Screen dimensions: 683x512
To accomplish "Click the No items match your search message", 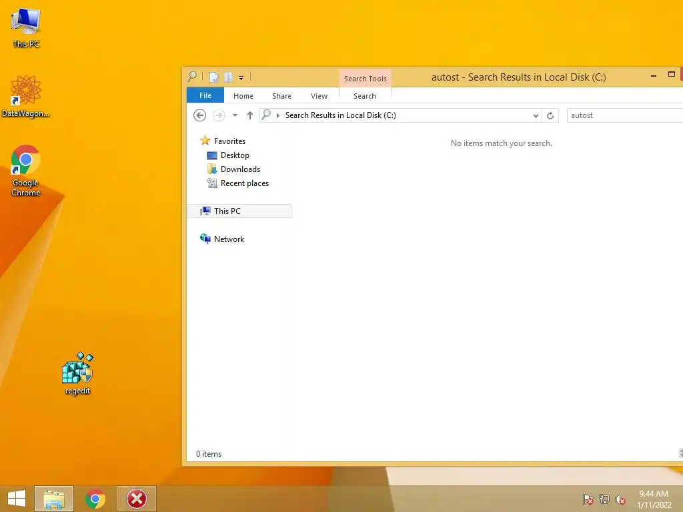I will point(502,143).
